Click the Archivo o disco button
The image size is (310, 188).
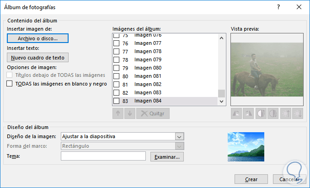[x=38, y=38]
